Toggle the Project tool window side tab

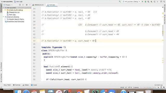pos(1,8)
